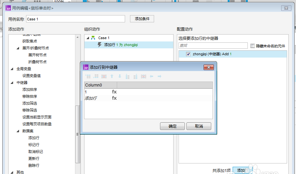
Task: Click the move row down arrow
Action: [120, 76]
